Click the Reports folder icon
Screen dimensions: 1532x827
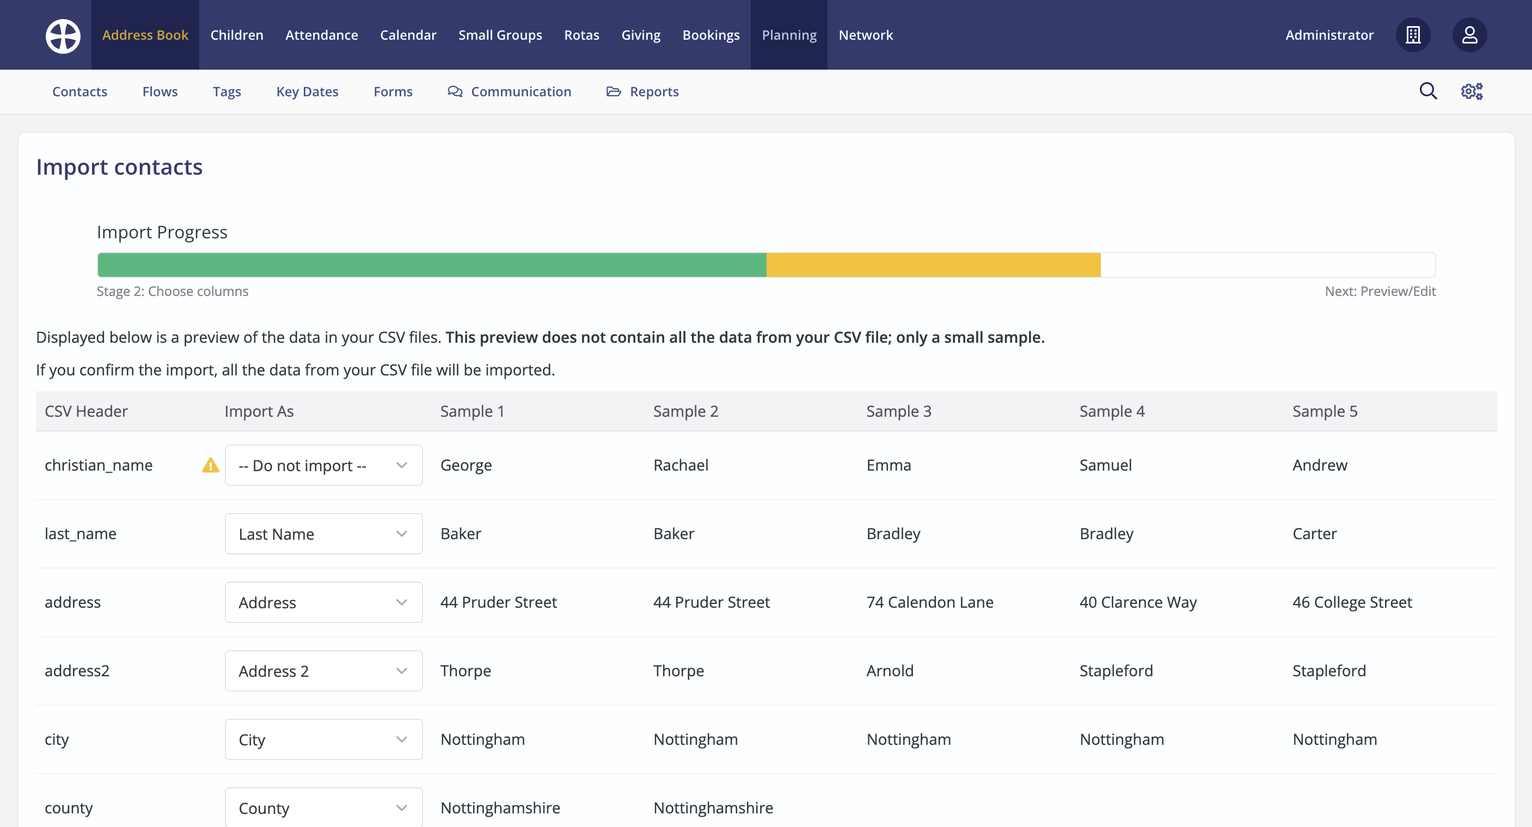613,91
